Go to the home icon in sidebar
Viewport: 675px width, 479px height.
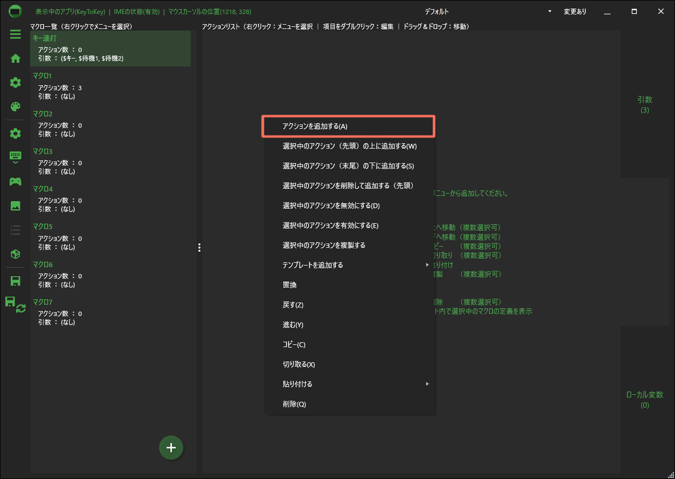click(x=16, y=58)
